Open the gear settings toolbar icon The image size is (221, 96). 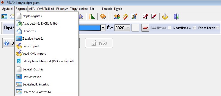pos(165,17)
